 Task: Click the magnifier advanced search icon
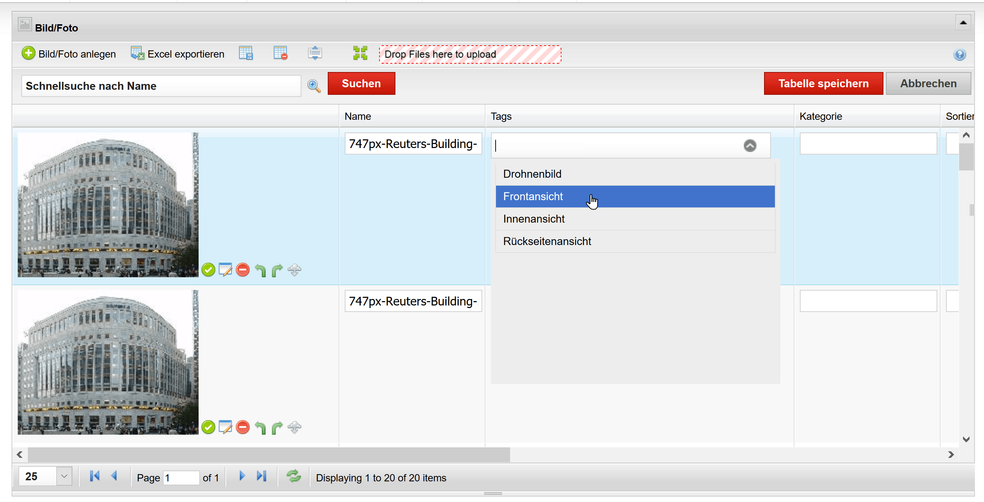[x=314, y=85]
